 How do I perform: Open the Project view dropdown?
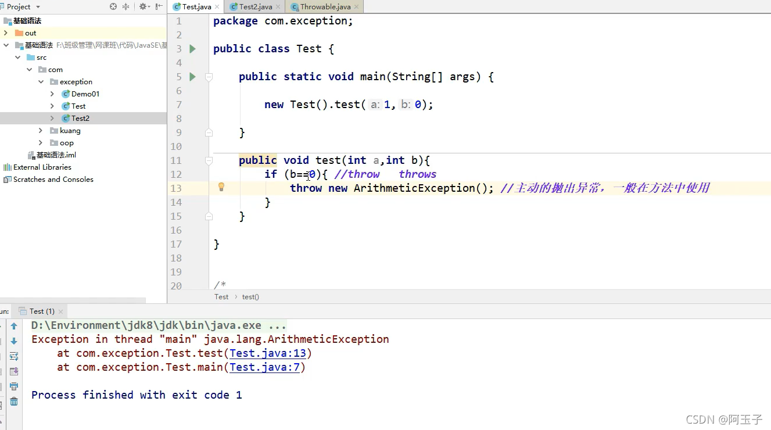[x=38, y=7]
